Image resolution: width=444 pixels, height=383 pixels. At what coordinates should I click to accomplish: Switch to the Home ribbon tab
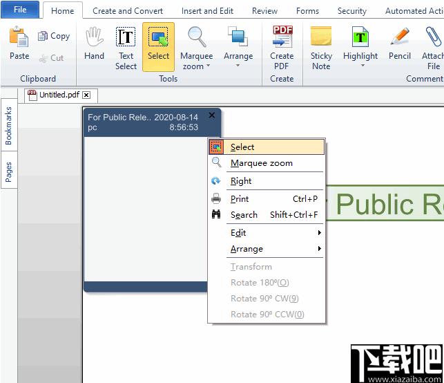click(63, 11)
